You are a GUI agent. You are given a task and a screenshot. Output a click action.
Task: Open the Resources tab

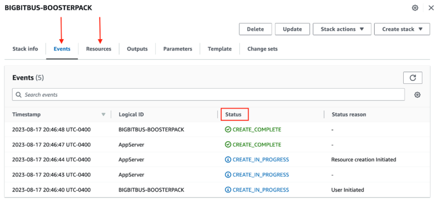99,49
